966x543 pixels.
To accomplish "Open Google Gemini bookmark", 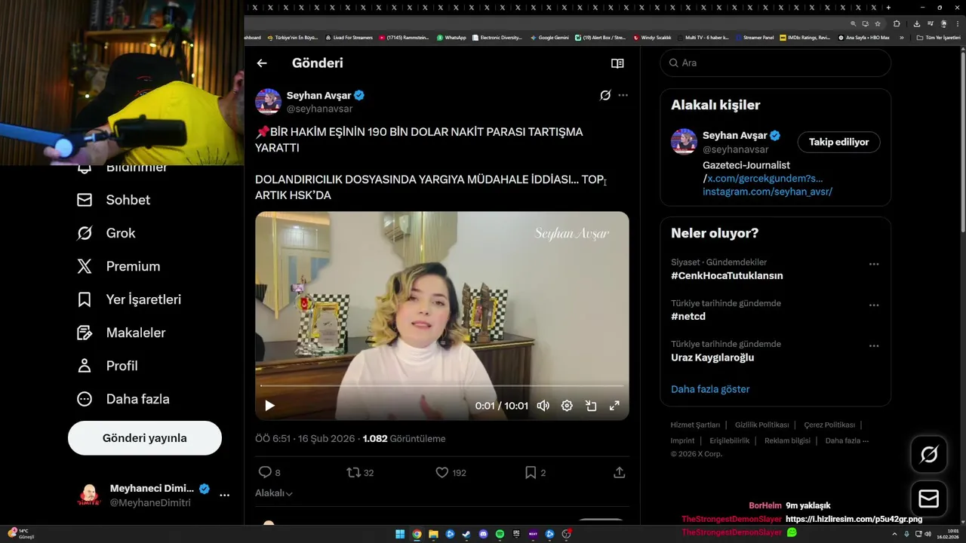I will click(549, 38).
